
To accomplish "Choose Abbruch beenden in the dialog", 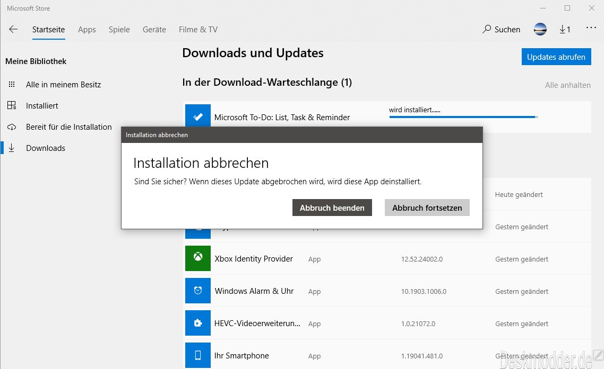I will coord(332,208).
